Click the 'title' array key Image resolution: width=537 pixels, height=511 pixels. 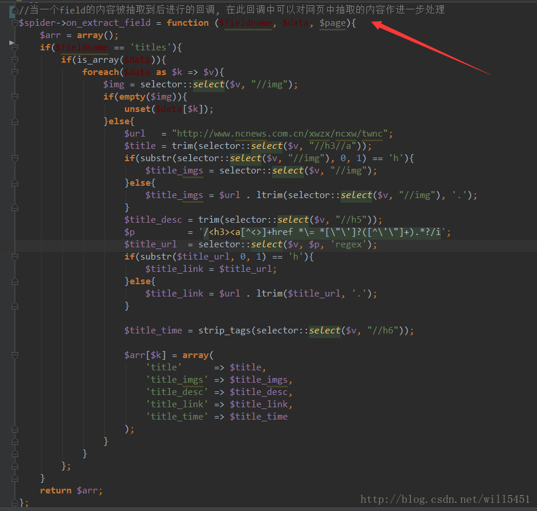click(164, 367)
